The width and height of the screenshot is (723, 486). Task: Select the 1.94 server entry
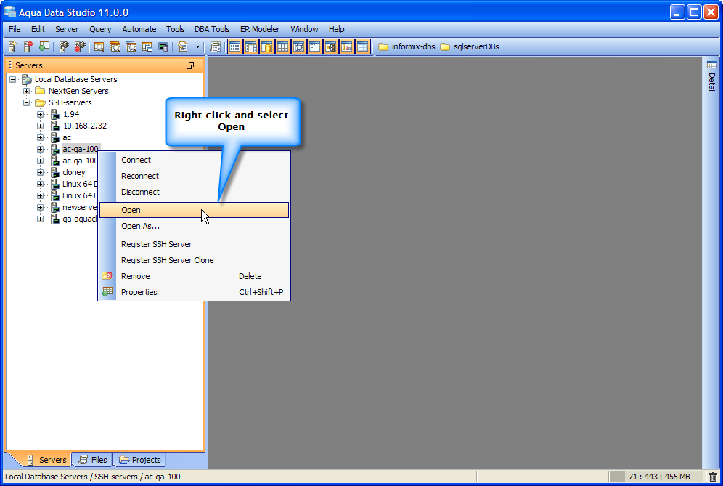[71, 114]
